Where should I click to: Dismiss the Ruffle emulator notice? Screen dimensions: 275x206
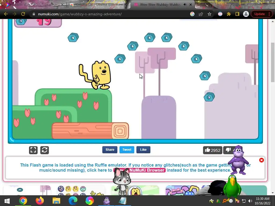[262, 160]
